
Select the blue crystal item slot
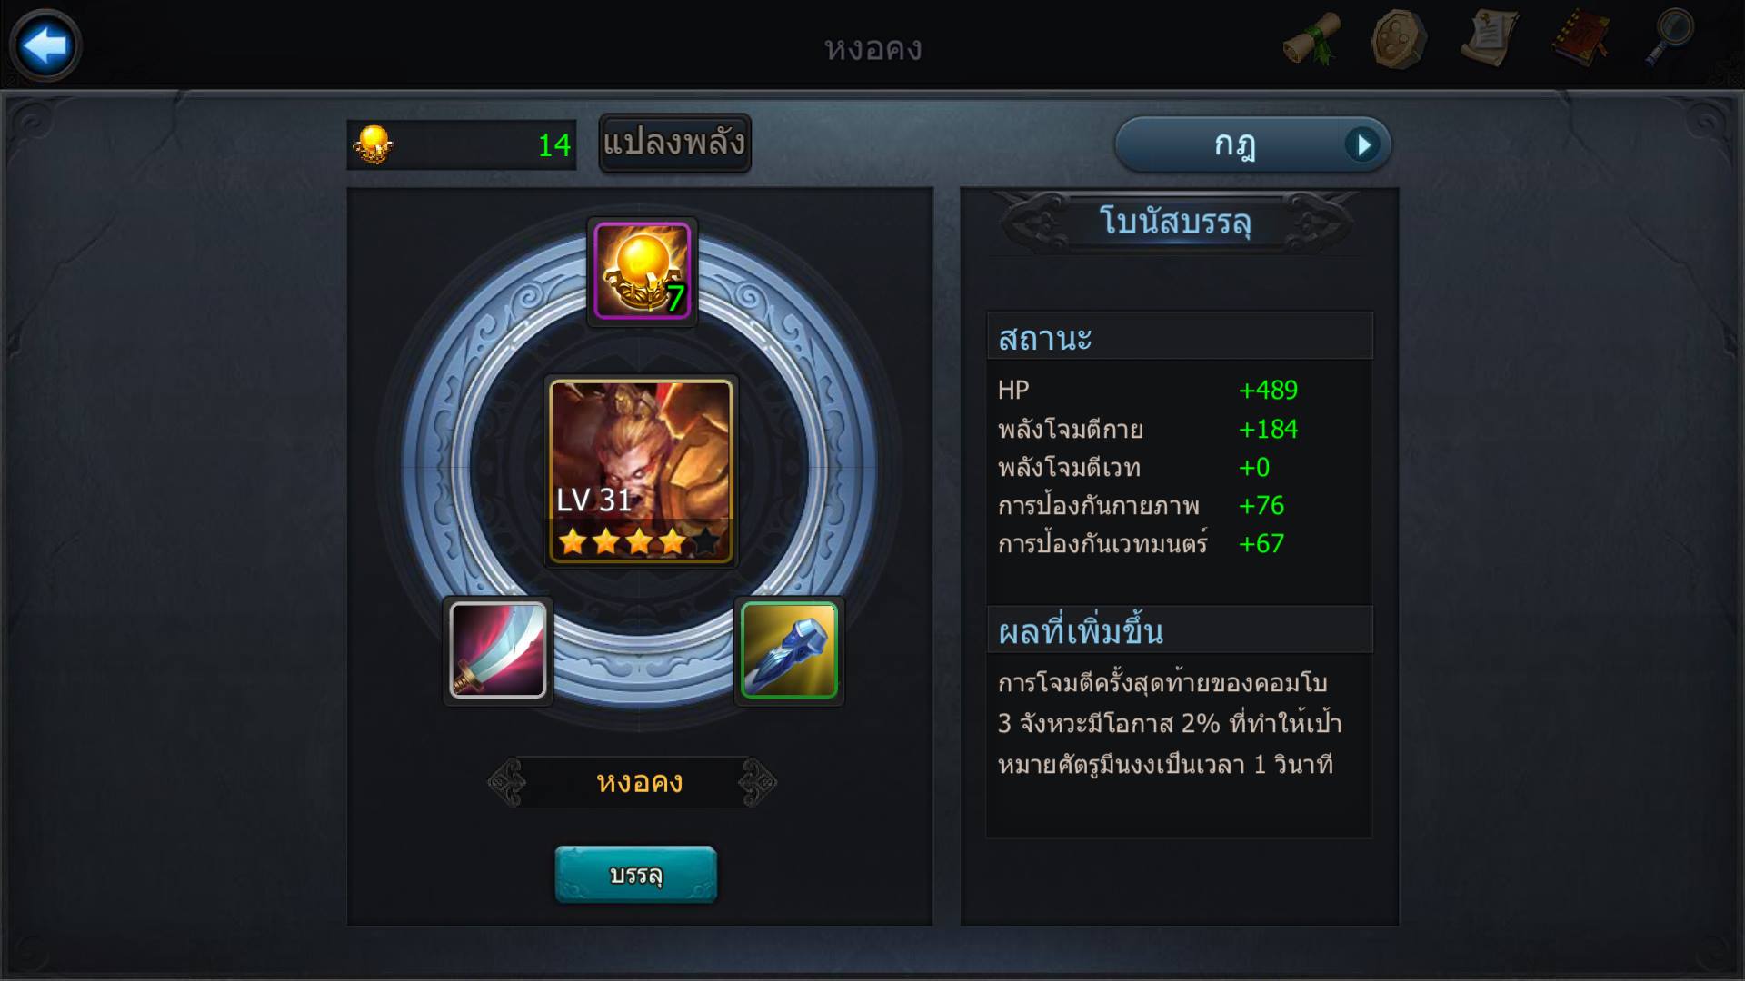pos(789,650)
